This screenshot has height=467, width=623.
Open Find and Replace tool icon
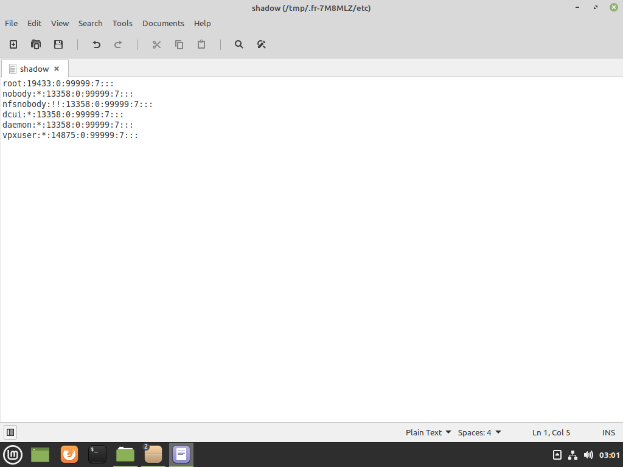261,44
